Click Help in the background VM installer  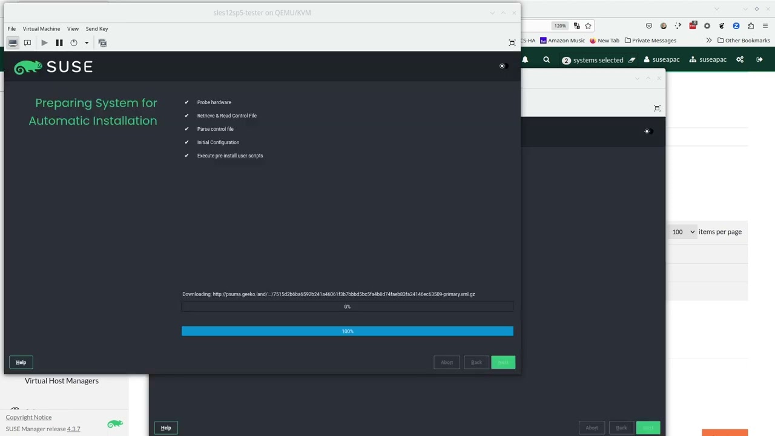pos(166,428)
